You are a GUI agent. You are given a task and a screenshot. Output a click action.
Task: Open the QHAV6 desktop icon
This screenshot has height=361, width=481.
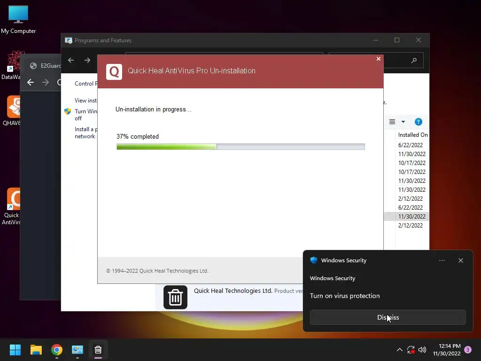pyautogui.click(x=11, y=110)
